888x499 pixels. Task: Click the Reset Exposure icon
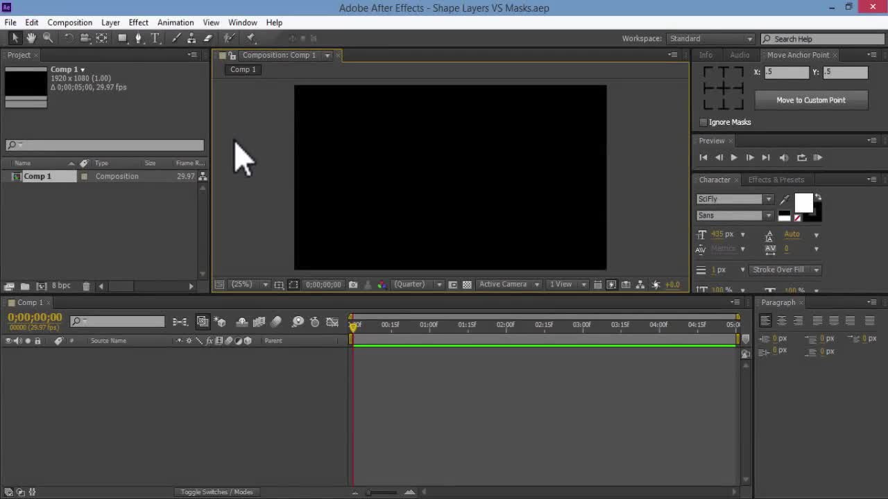(x=656, y=284)
